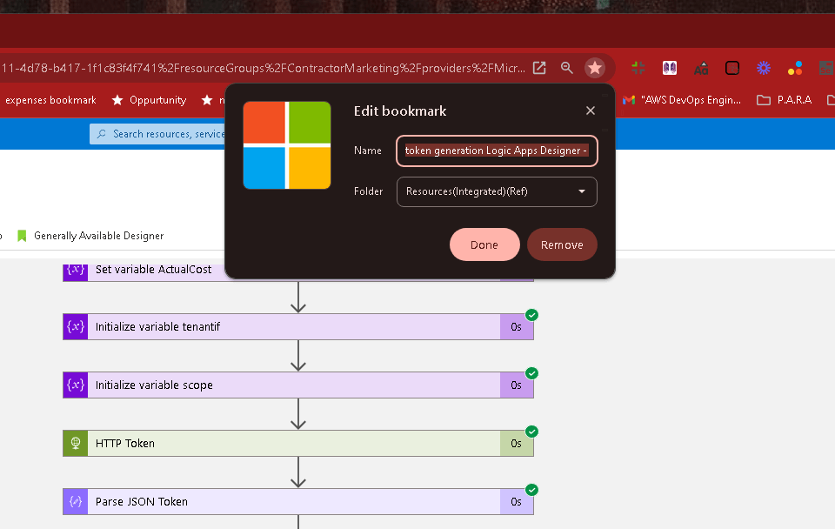Viewport: 835px width, 529px height.
Task: Click the 0s duration on HTTP Token
Action: point(516,443)
